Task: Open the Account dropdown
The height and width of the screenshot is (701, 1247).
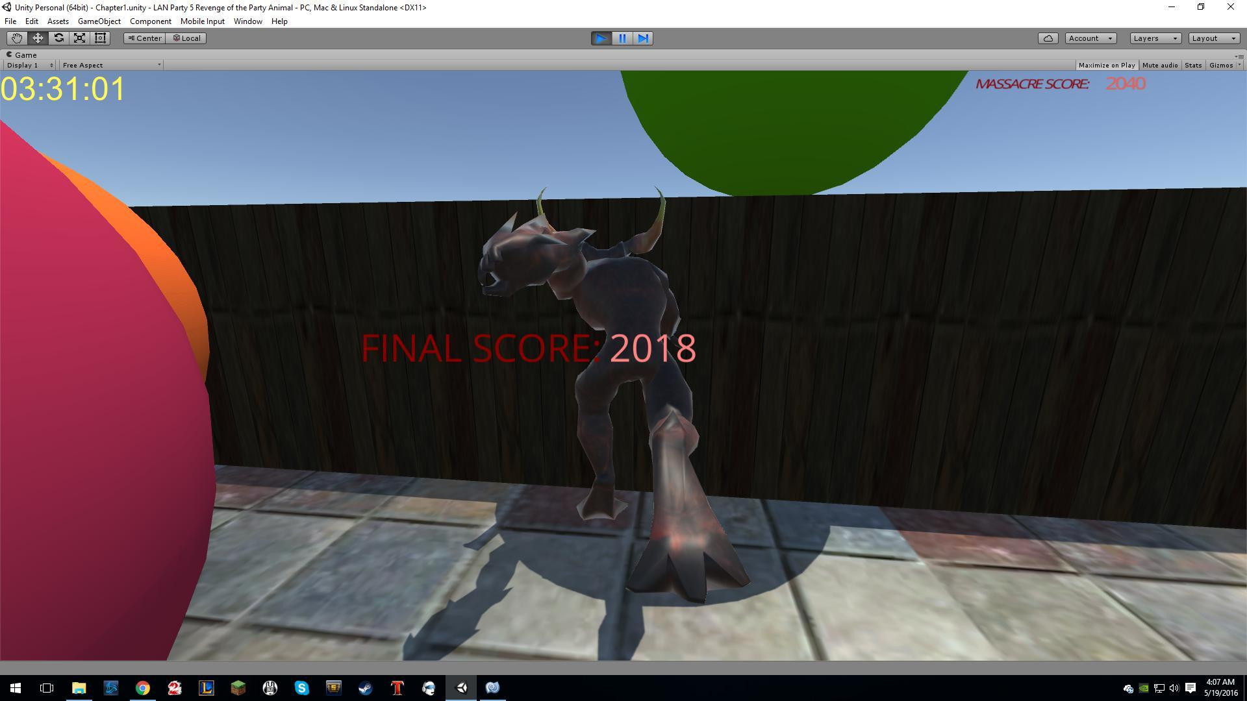Action: pos(1091,38)
